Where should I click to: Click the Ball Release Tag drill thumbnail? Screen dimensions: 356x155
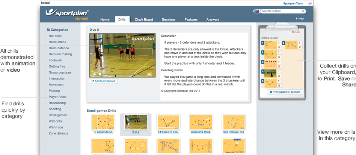pyautogui.click(x=234, y=122)
